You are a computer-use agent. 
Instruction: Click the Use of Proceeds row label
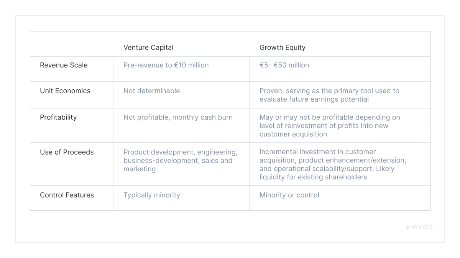pos(67,152)
